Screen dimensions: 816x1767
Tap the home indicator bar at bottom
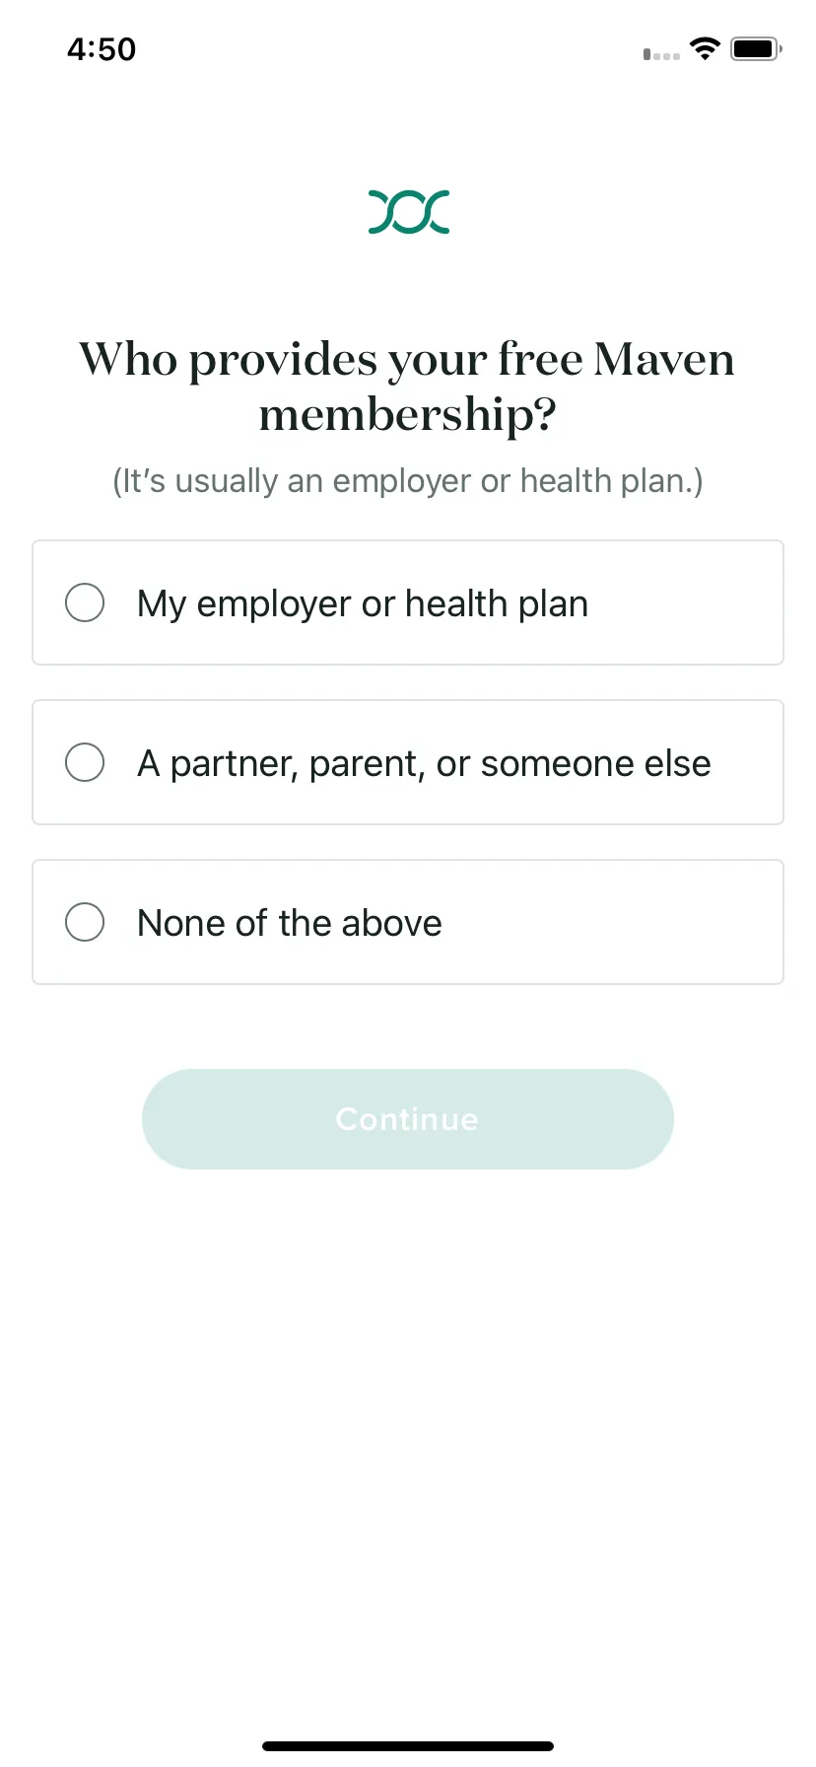(408, 1746)
